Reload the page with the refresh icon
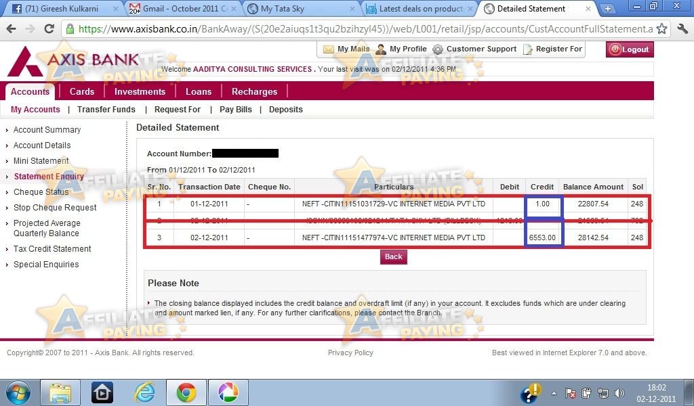This screenshot has width=694, height=406. click(x=49, y=28)
